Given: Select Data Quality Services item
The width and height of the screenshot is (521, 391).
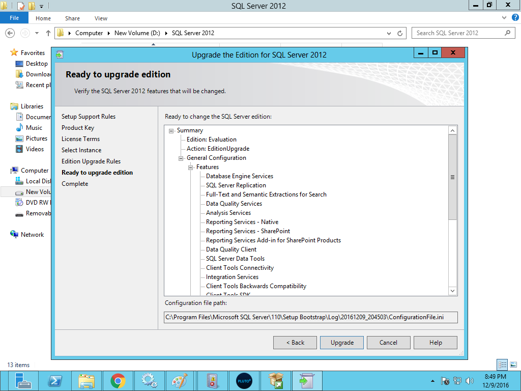Looking at the screenshot, I should coord(234,204).
